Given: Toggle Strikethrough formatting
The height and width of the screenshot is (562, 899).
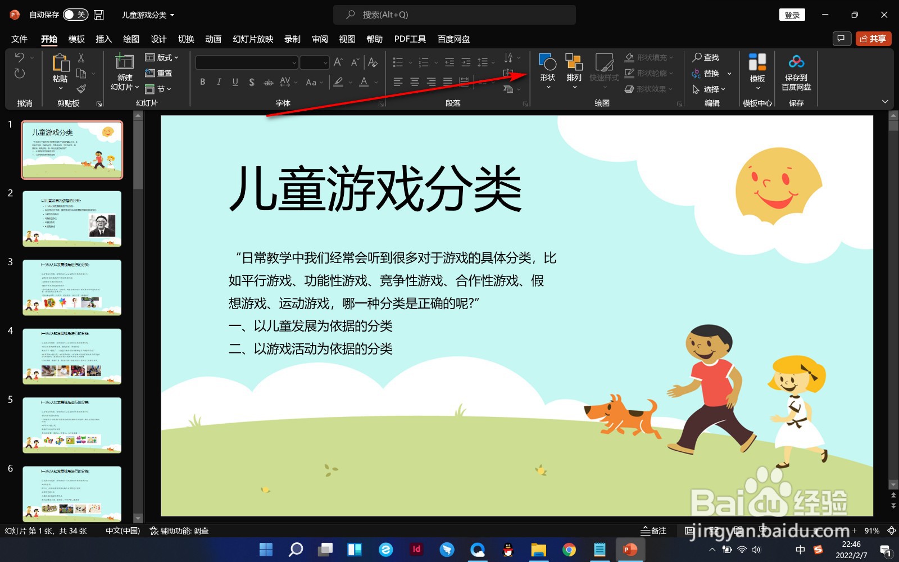Looking at the screenshot, I should tap(268, 82).
